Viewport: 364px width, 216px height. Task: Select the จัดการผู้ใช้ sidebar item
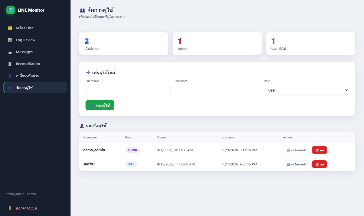35,88
